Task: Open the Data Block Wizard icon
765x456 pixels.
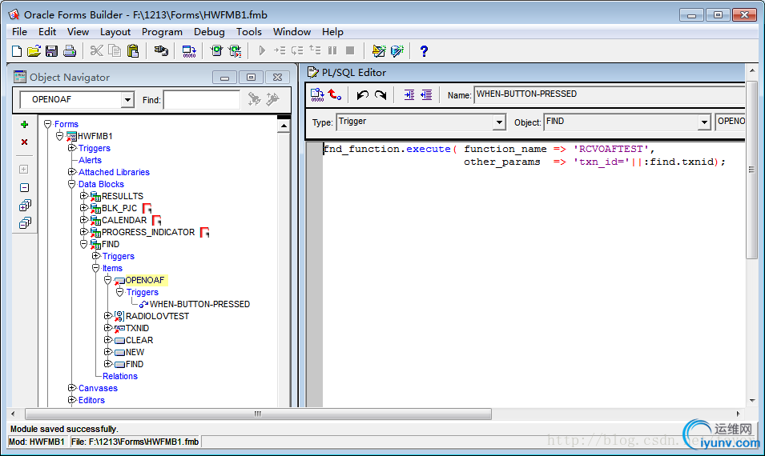Action: [397, 50]
